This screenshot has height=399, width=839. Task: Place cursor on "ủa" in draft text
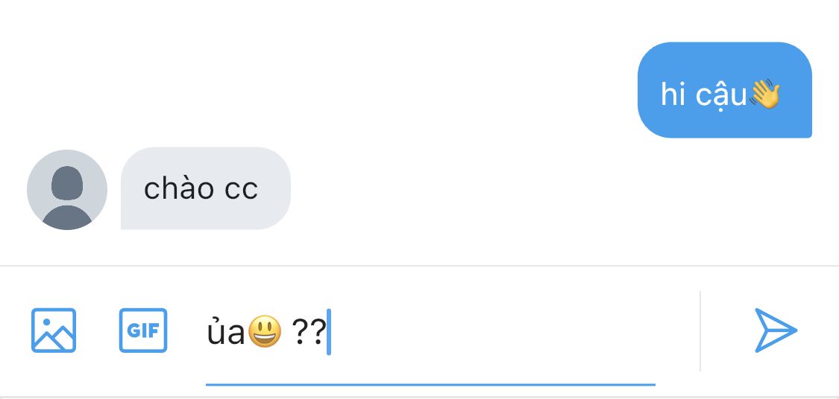[x=226, y=331]
